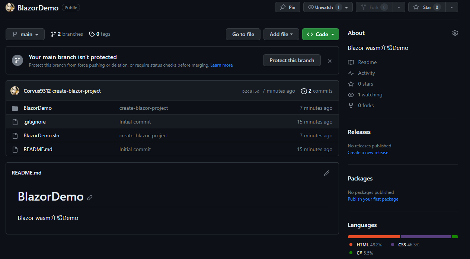Screen dimensions: 470x259
Task: Click the HTML 48.2% language entry
Action: coord(365,245)
